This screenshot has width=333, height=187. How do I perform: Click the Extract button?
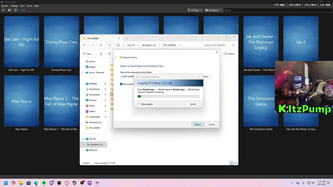[198, 124]
